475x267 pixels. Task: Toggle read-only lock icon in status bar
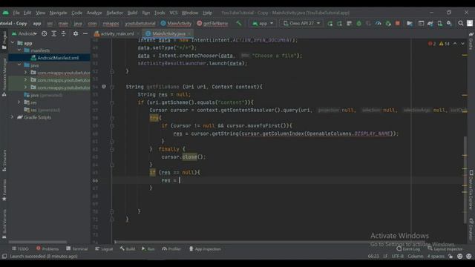[x=451, y=256]
